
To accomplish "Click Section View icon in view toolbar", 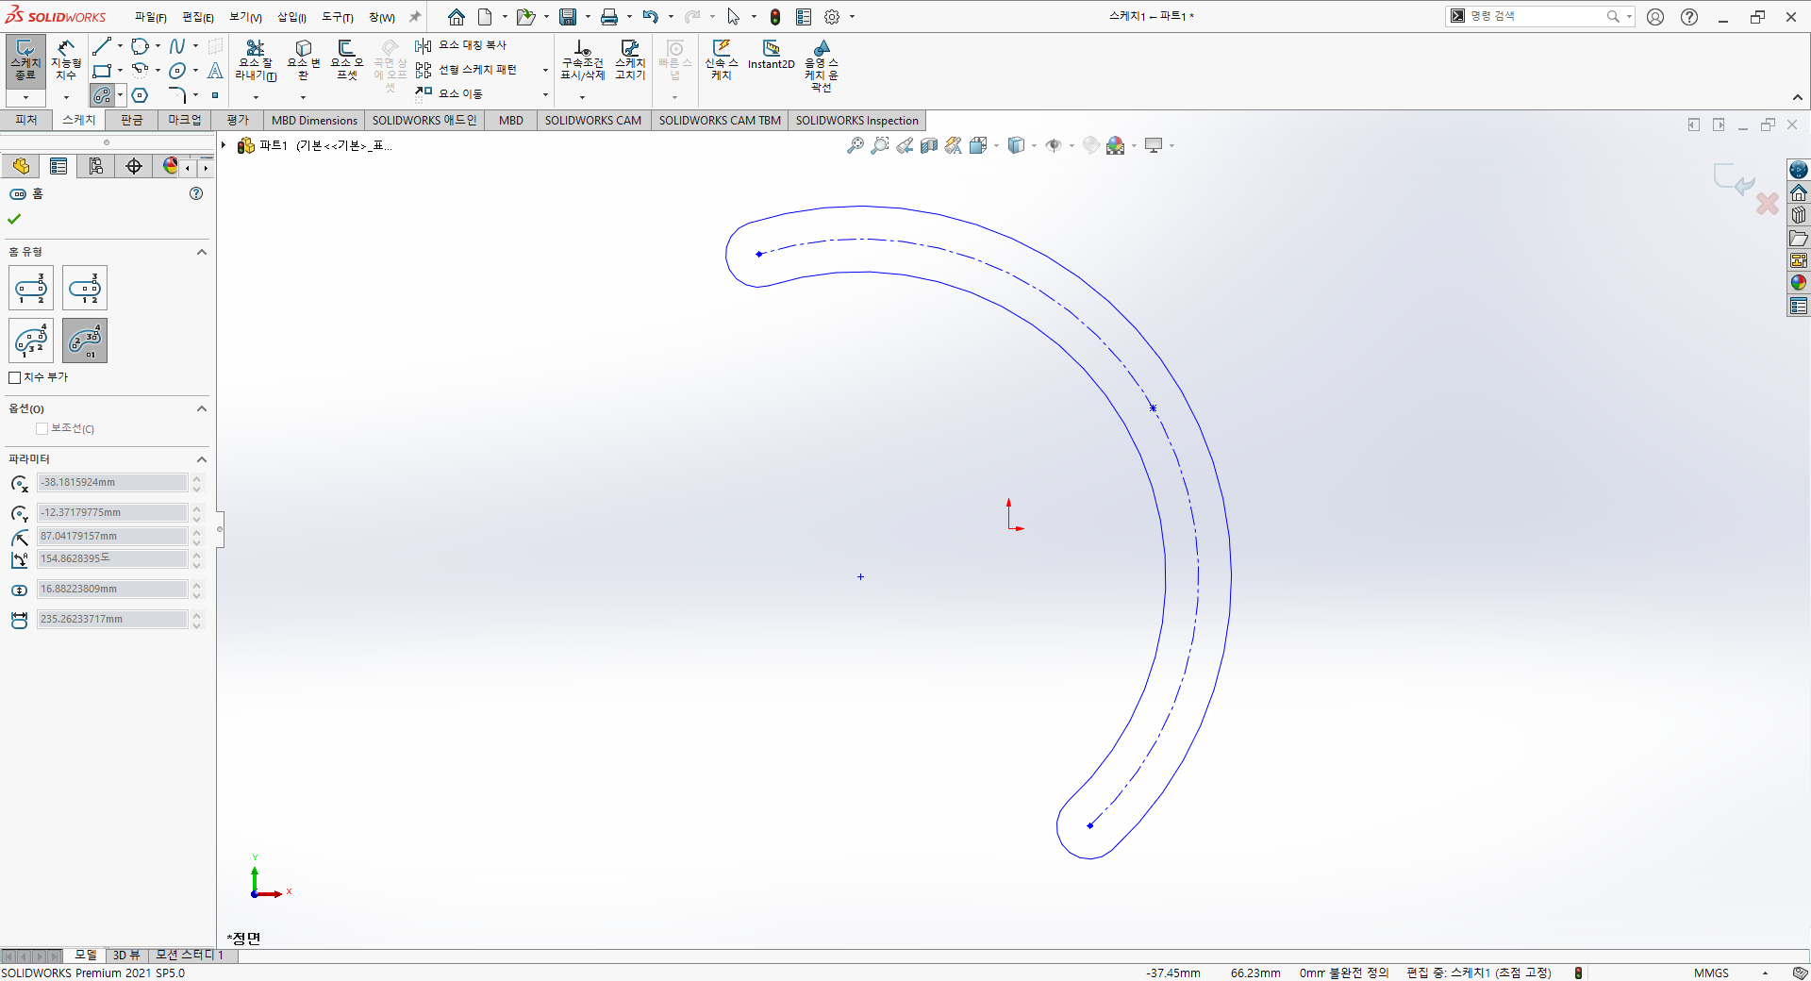I will [929, 145].
